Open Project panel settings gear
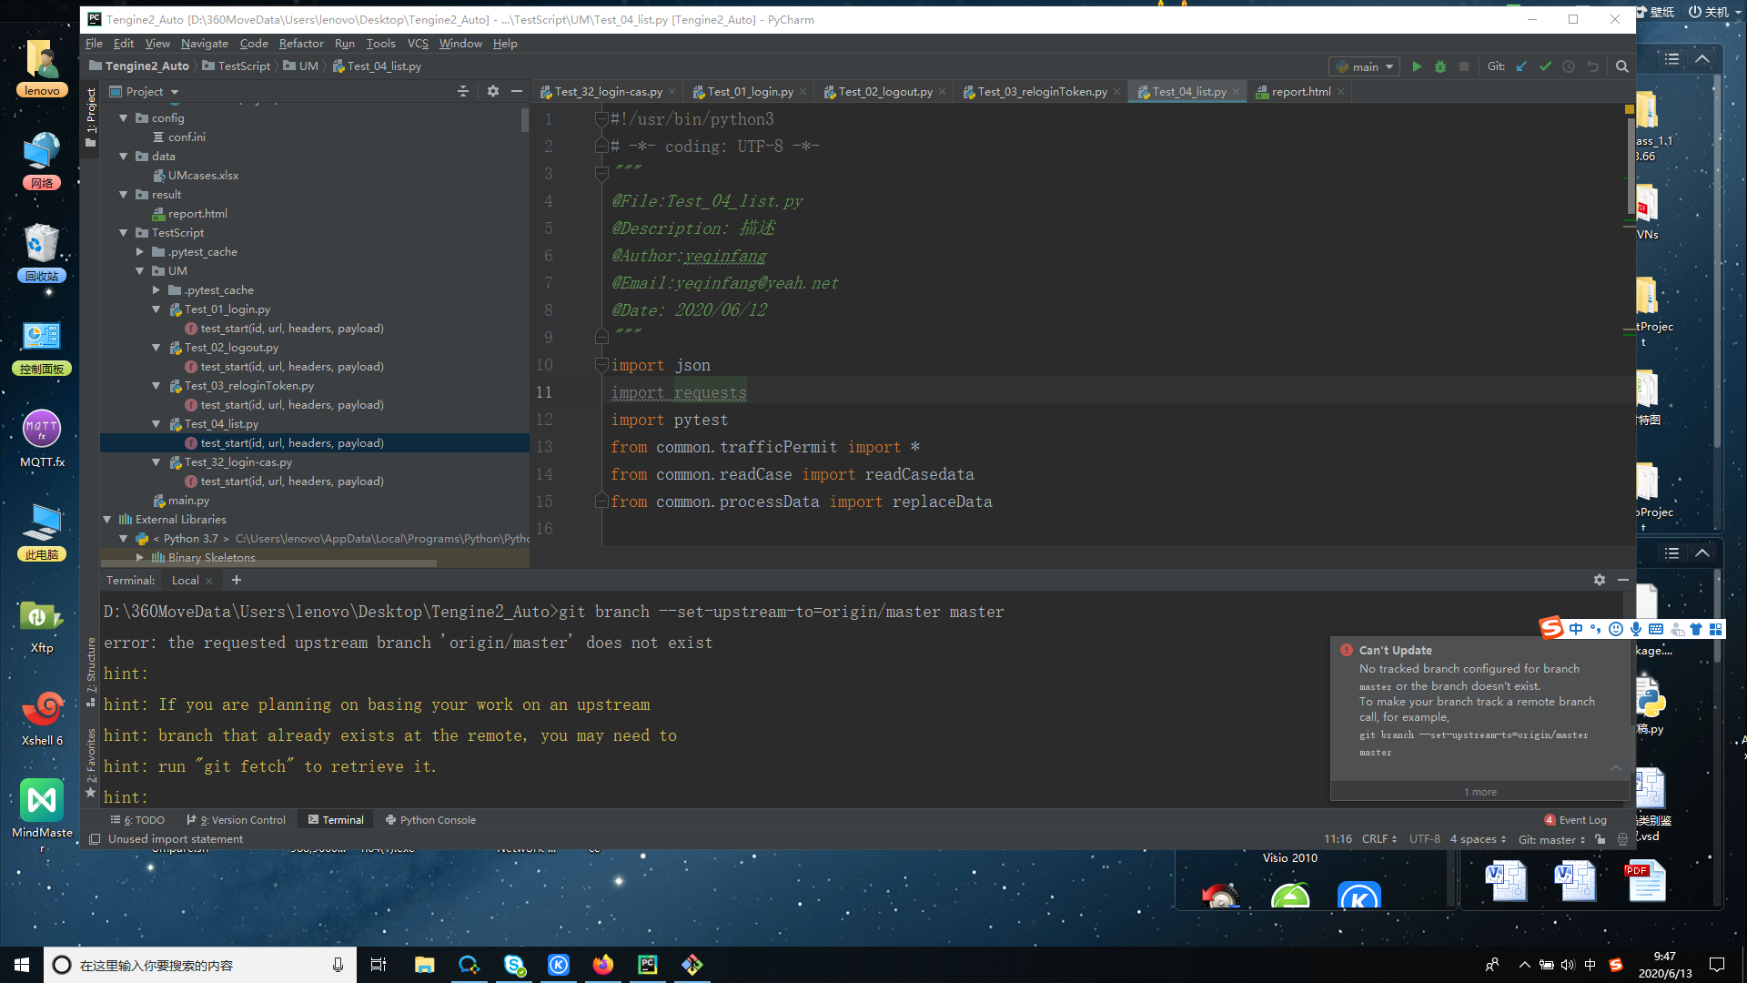 493,91
